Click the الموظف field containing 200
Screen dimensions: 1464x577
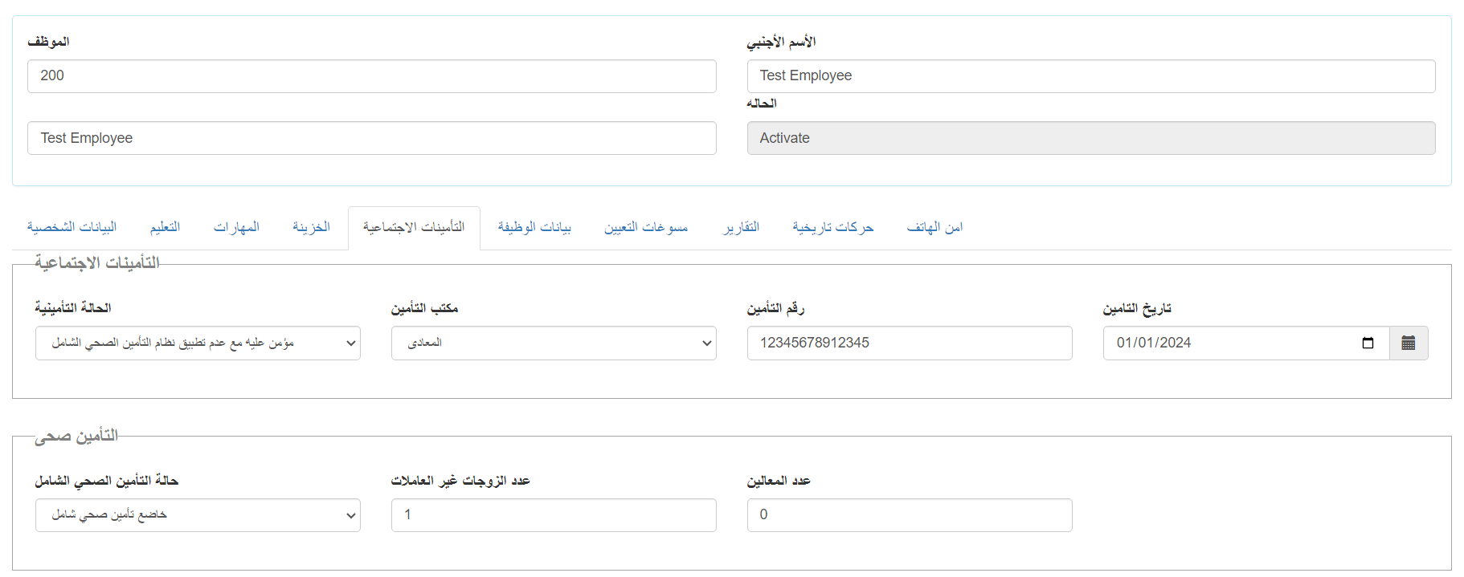(x=371, y=76)
